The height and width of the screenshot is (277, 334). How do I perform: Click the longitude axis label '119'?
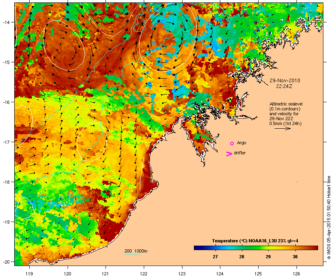[x=29, y=273]
